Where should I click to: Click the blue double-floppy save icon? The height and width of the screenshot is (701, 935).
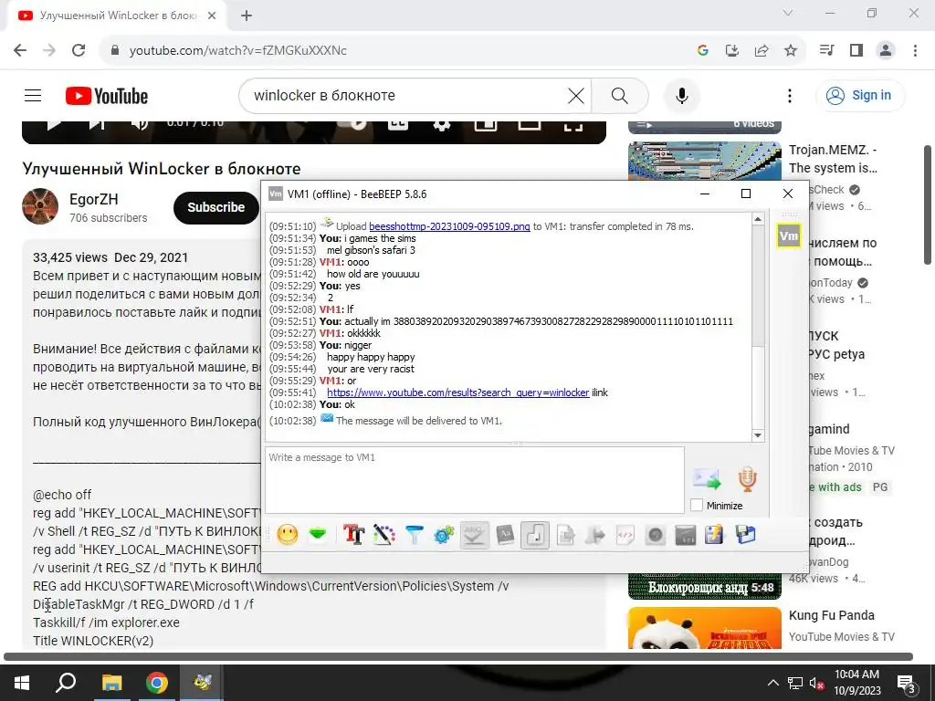tap(745, 535)
